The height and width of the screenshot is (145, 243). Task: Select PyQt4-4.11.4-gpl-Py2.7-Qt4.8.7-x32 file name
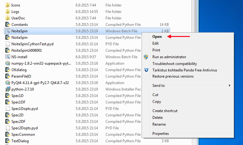(x=40, y=83)
